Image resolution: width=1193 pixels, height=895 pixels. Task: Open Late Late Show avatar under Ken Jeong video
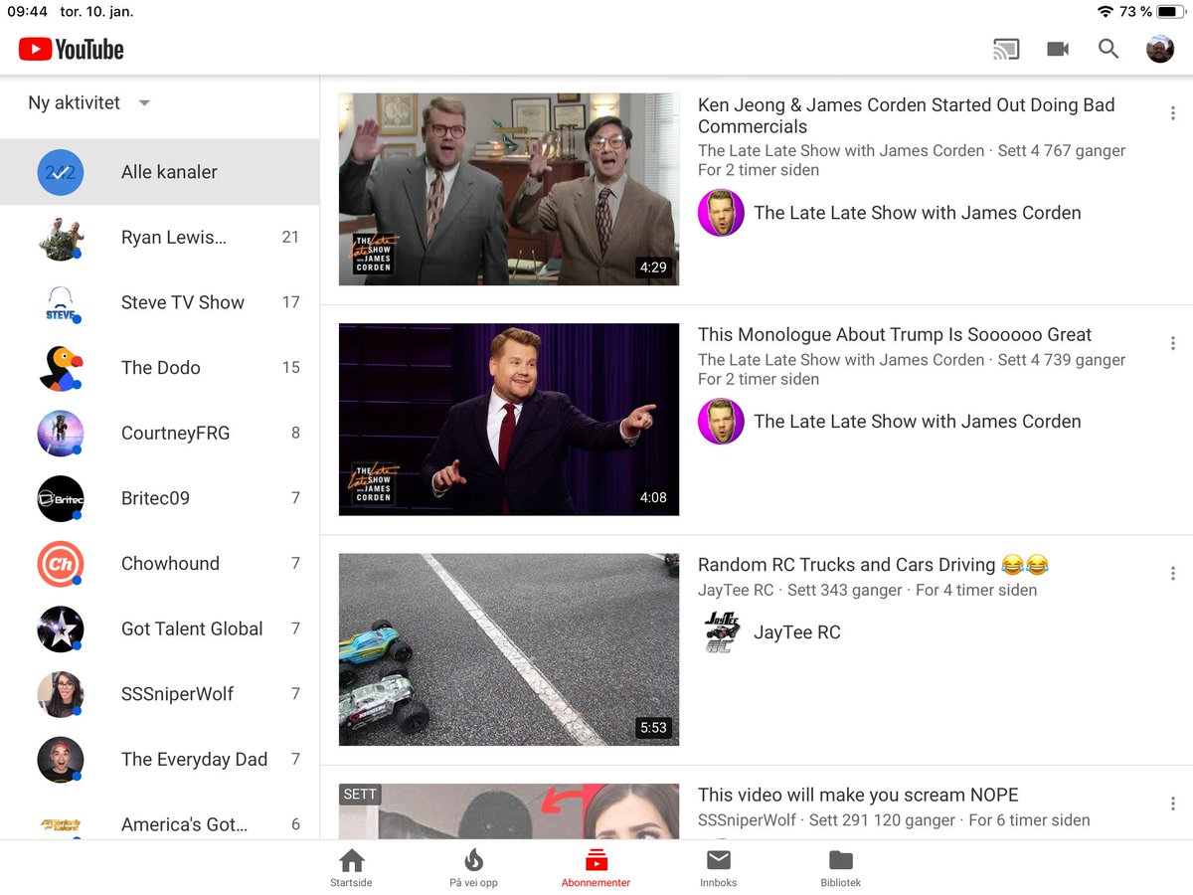click(721, 213)
